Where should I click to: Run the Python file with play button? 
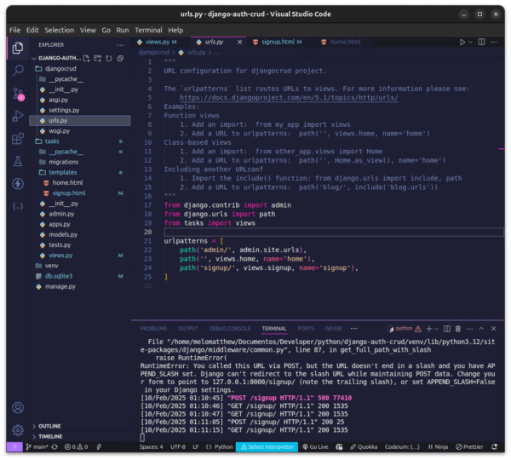pyautogui.click(x=462, y=42)
